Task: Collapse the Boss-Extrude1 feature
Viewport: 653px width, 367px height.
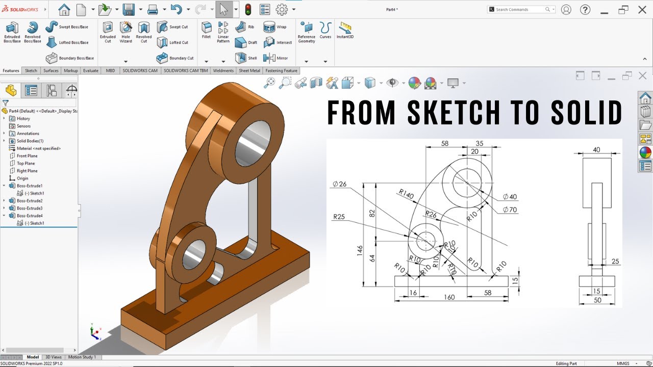Action: click(x=5, y=186)
